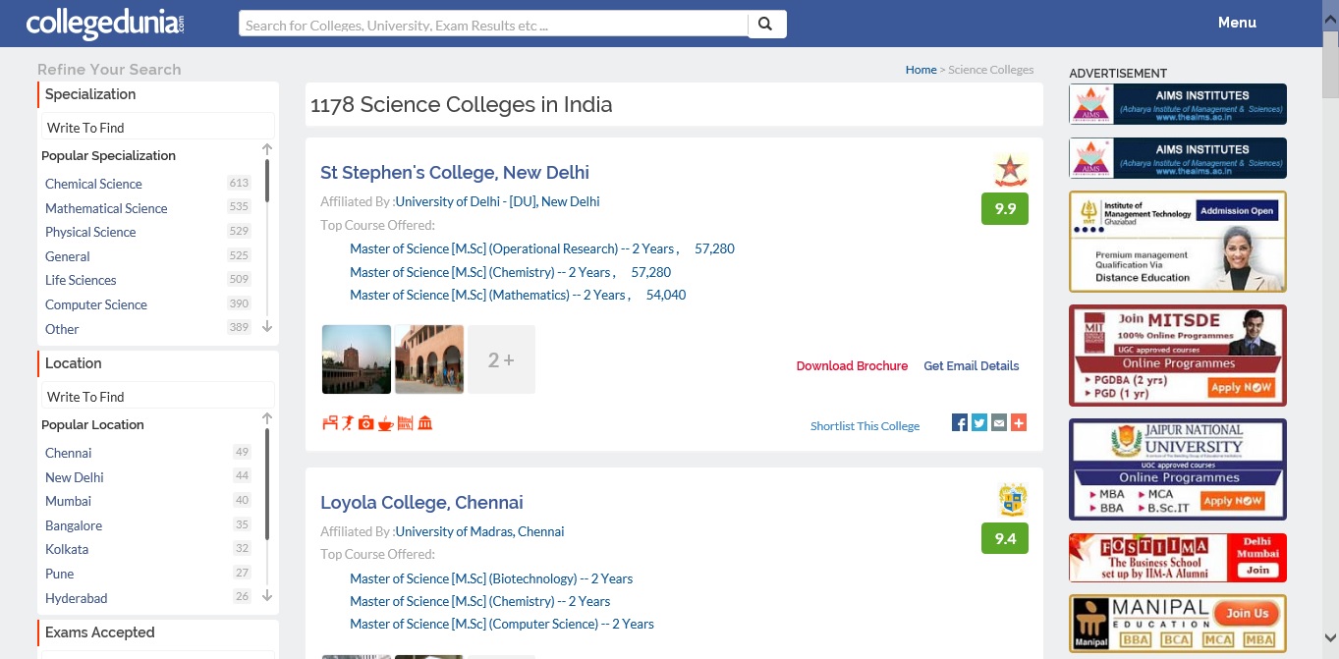Click the hostel bed facility icon
Viewport: 1339px width, 659px height.
tap(330, 423)
